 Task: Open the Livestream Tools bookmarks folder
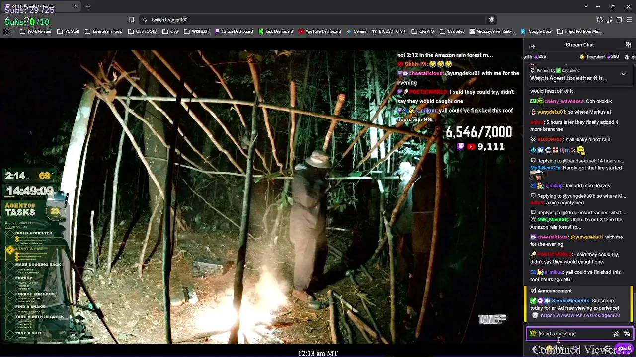(103, 31)
